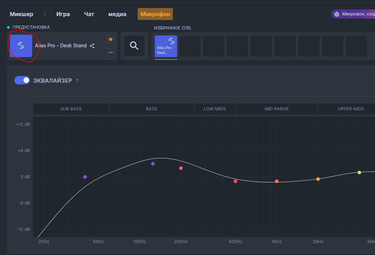Image resolution: width=375 pixels, height=255 pixels.
Task: Click the 0 dB axis label
Action: (25, 177)
